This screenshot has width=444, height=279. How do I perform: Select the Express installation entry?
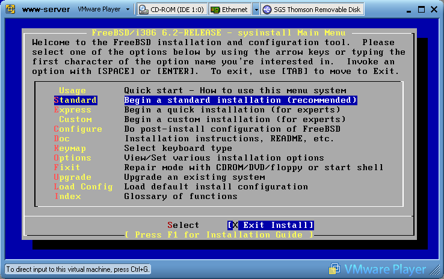click(72, 110)
